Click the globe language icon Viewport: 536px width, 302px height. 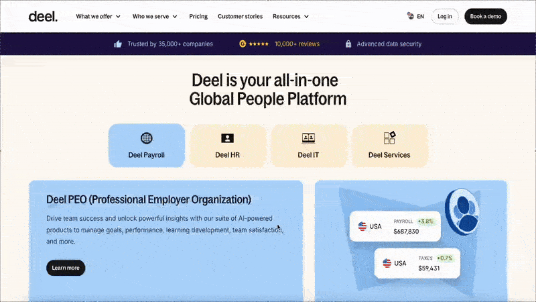[410, 15]
